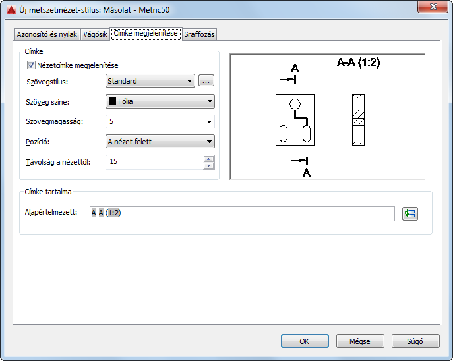Click the A-A (1:2) preview label text
Screen dimensions: 453x361
pyautogui.click(x=358, y=62)
